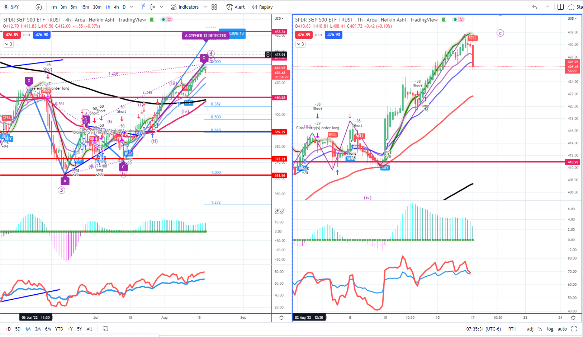Screen dimensions: 583x337
Task: Click the 452.34 price label on 4h axis
Action: [x=280, y=32]
